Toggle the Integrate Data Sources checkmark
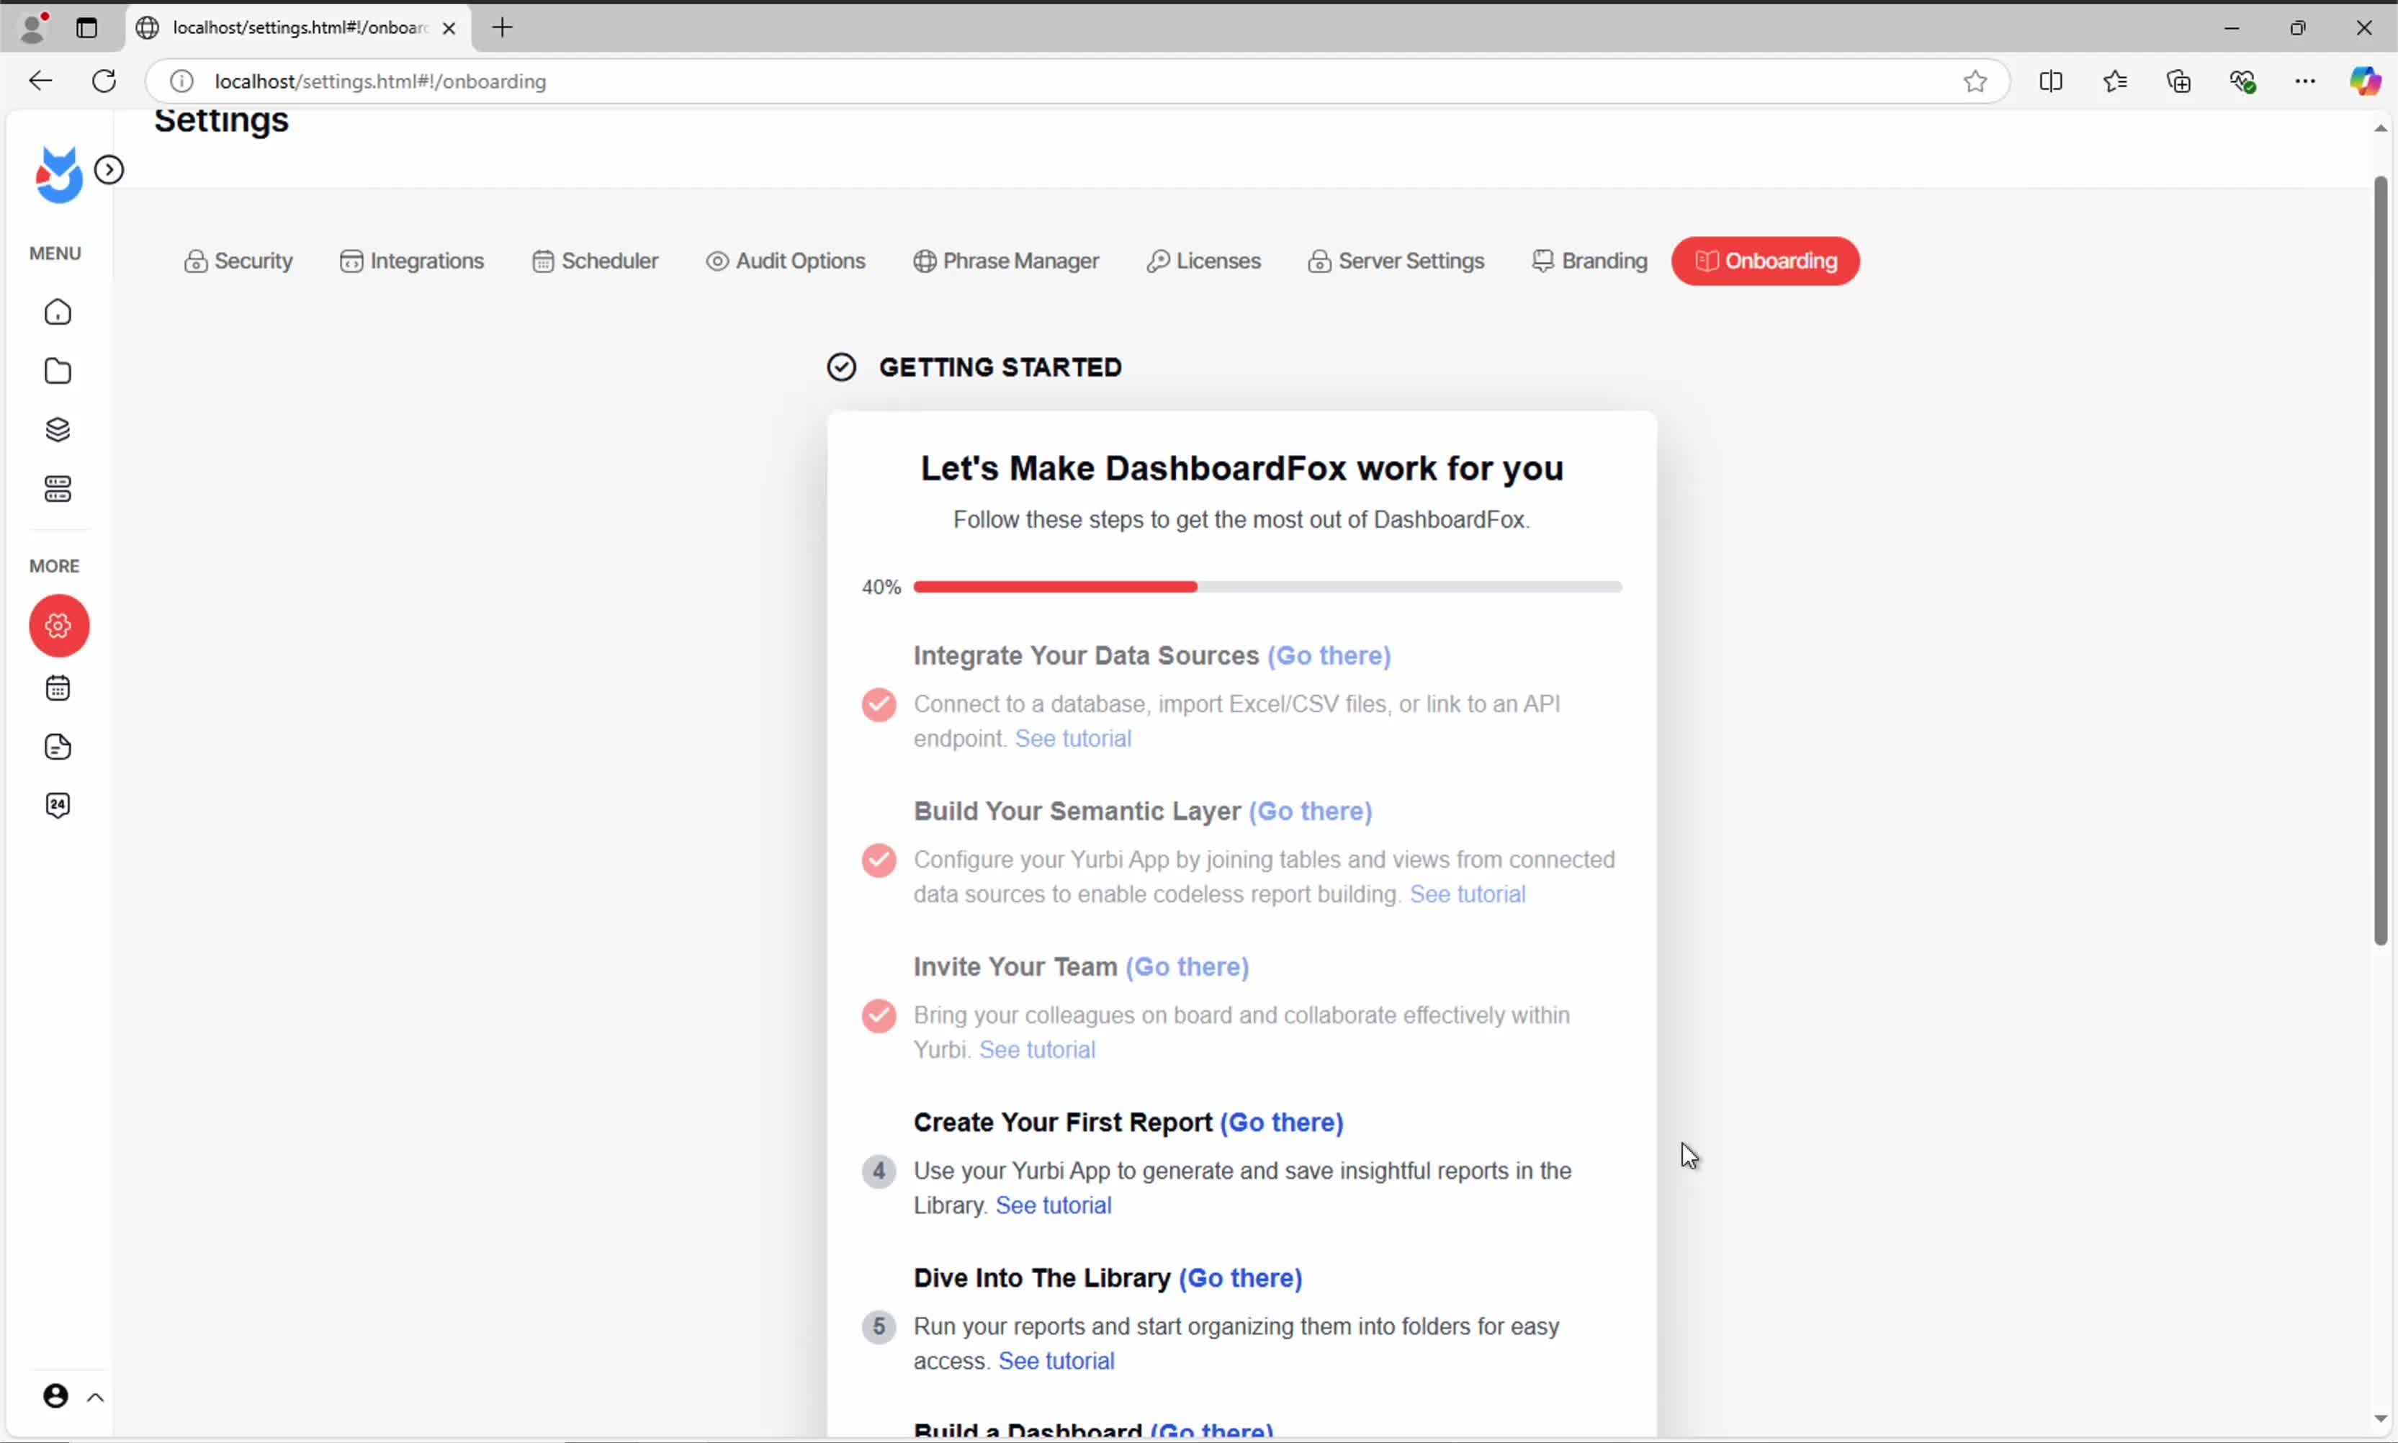 pos(878,705)
